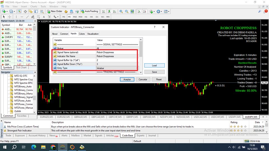269x151 pixels.
Task: Select the equidistant channel tool
Action: point(33,17)
